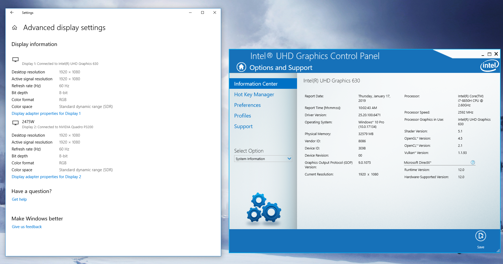Click the Current Resolution value in Intel panel
The image size is (503, 264).
pos(368,174)
